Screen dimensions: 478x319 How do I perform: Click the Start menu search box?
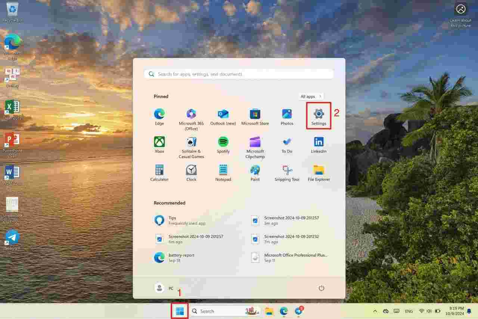239,74
